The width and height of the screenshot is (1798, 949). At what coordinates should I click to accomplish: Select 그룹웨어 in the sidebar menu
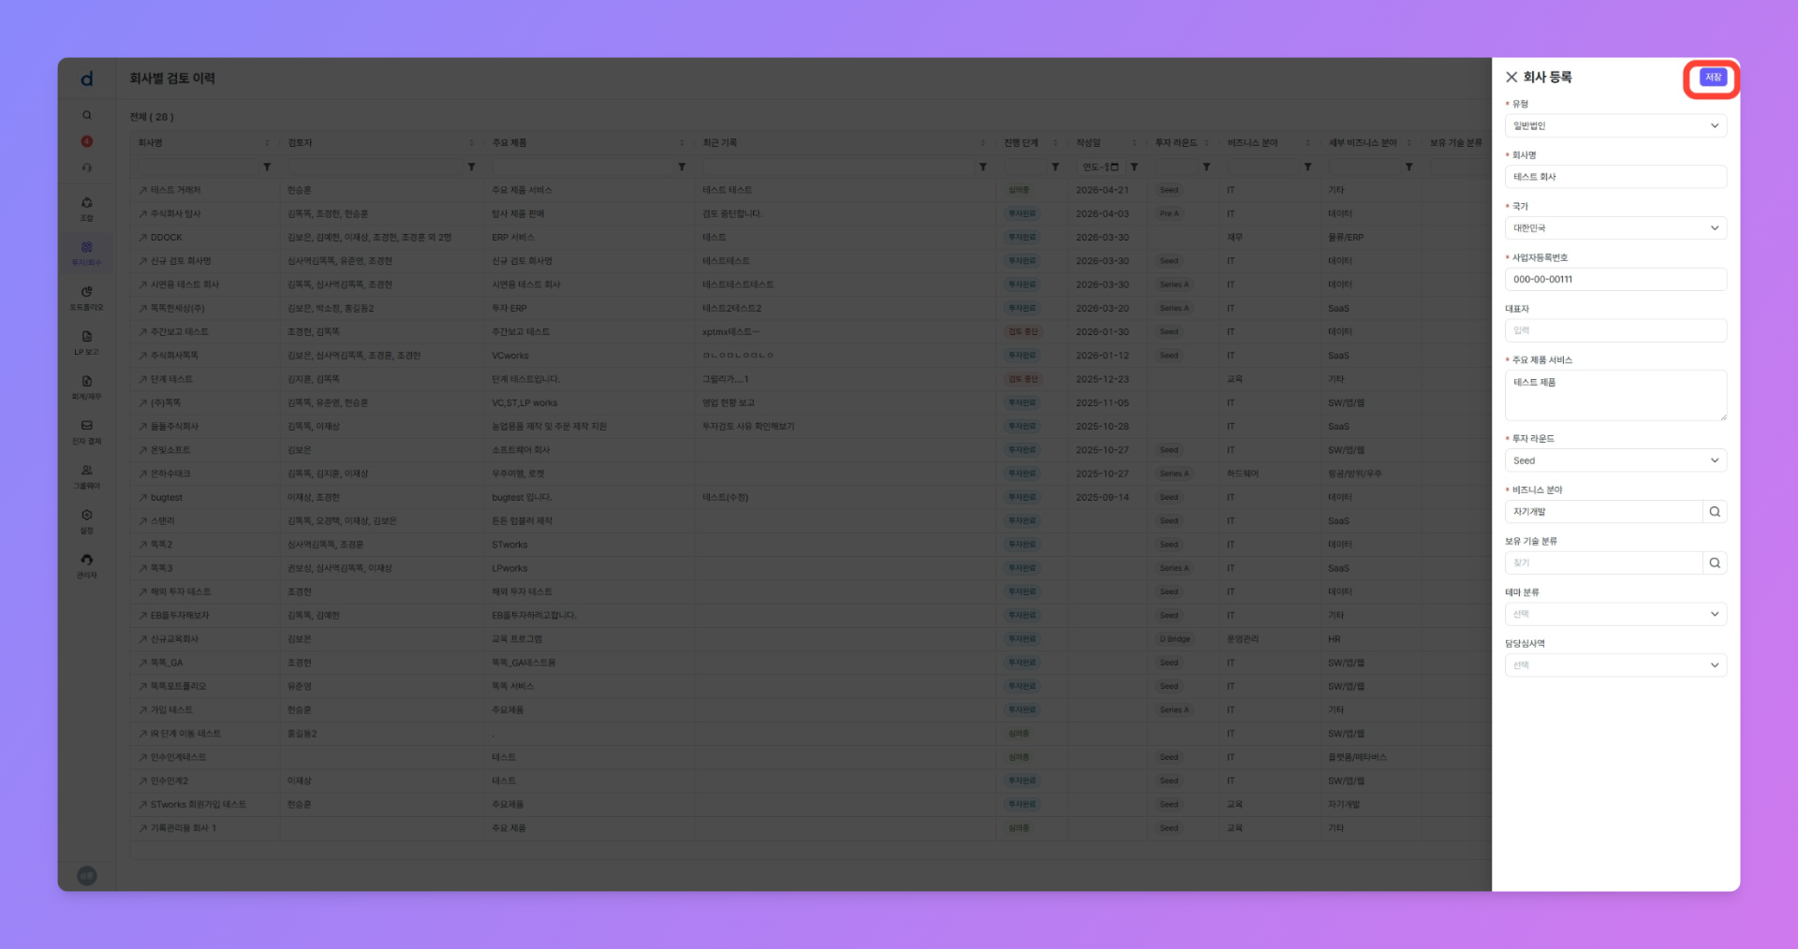tap(87, 475)
